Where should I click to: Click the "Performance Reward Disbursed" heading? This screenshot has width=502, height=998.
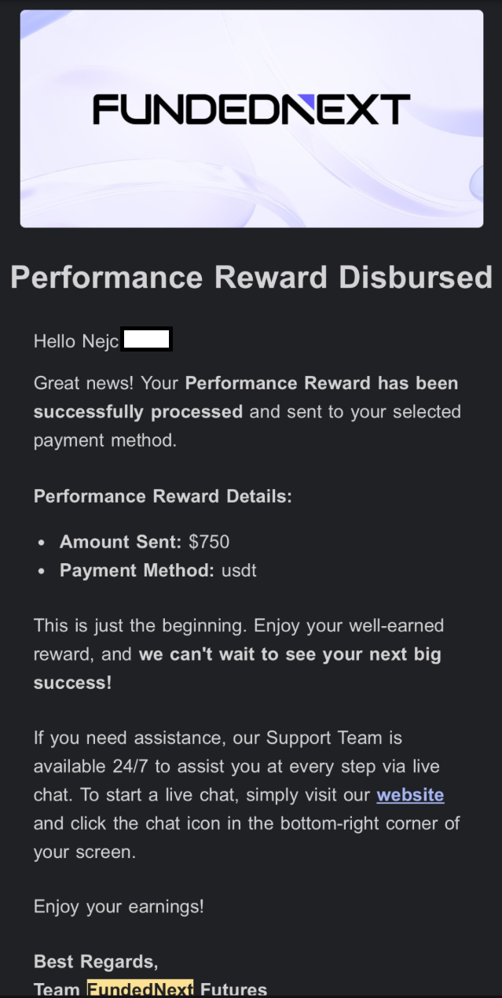[251, 278]
